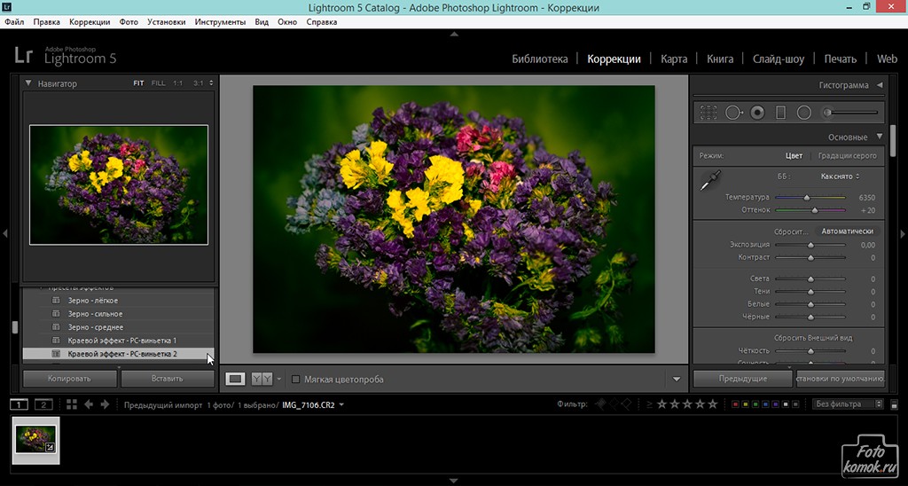This screenshot has height=486, width=908.
Task: Pick the White Balance eyedropper tool
Action: click(710, 181)
